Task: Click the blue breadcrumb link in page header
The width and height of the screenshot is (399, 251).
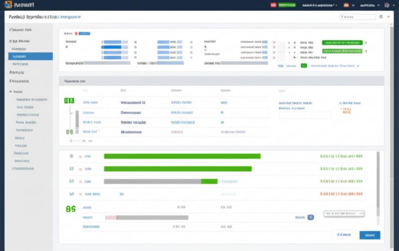Action: 70,17
